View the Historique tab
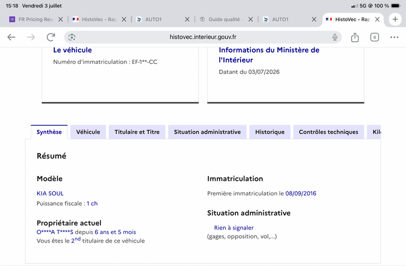The image size is (406, 266). tap(270, 132)
